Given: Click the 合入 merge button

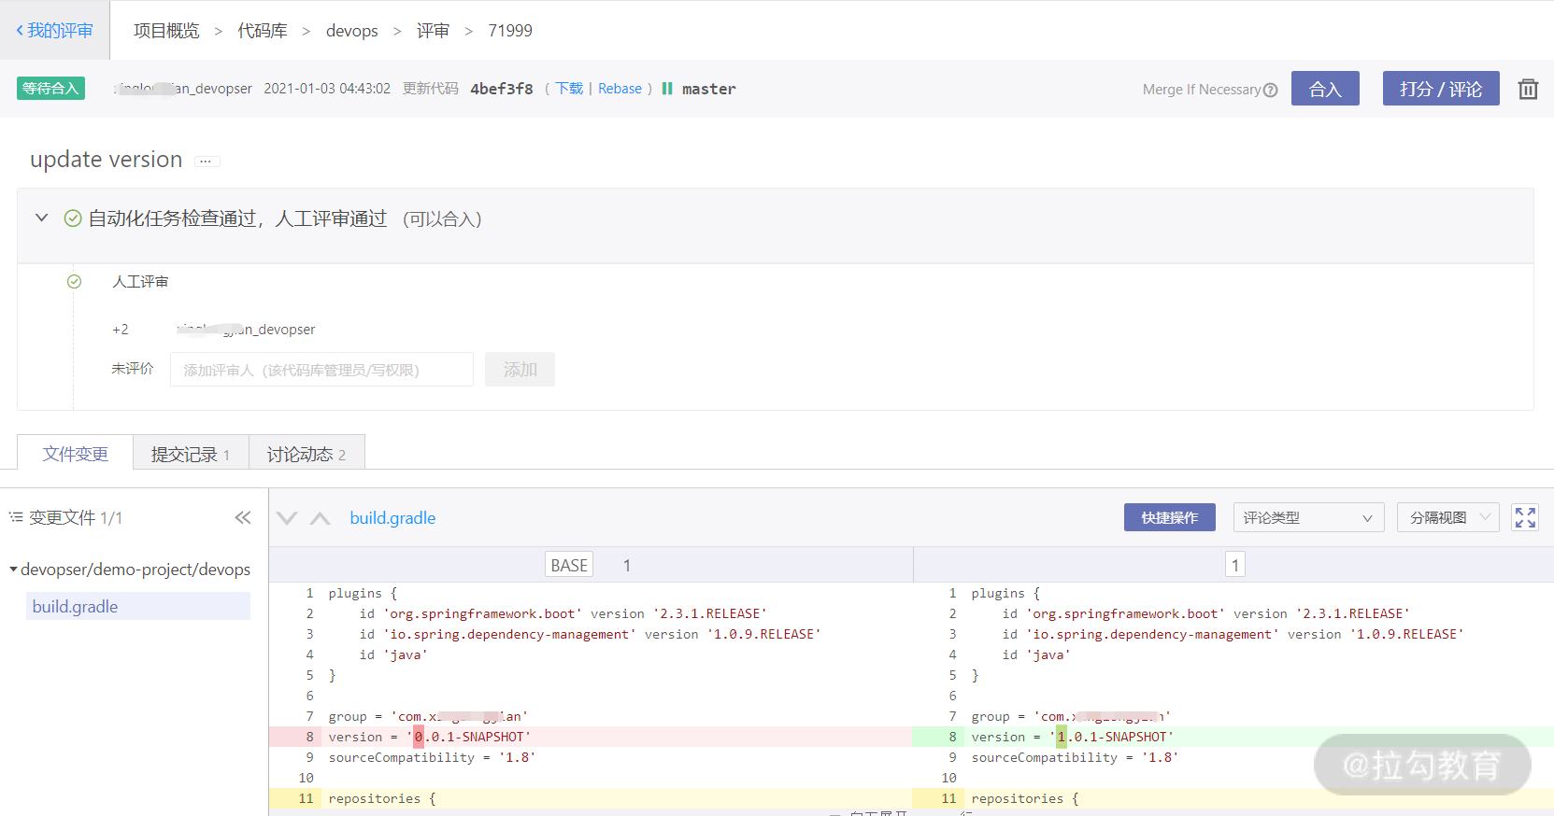Looking at the screenshot, I should [1325, 89].
